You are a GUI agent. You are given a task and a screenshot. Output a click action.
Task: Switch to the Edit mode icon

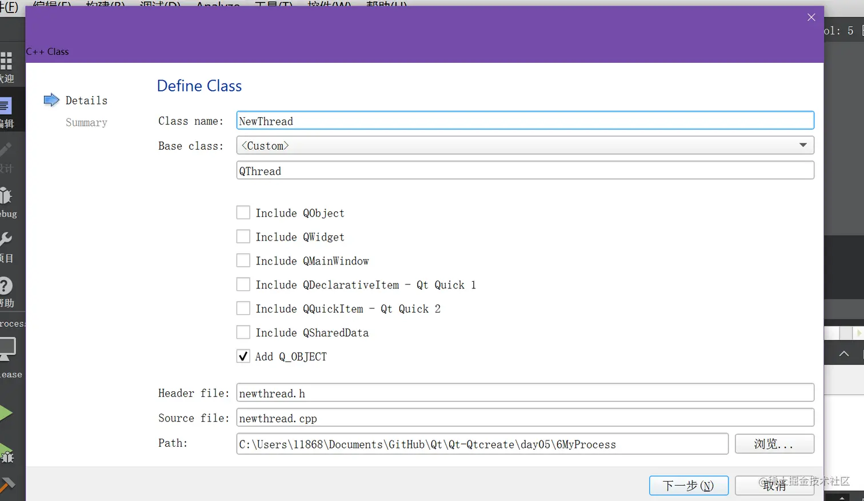coord(5,106)
